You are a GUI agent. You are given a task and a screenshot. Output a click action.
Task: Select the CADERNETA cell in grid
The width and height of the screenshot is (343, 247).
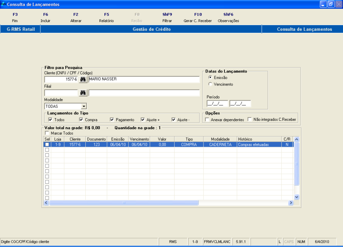tap(220, 144)
